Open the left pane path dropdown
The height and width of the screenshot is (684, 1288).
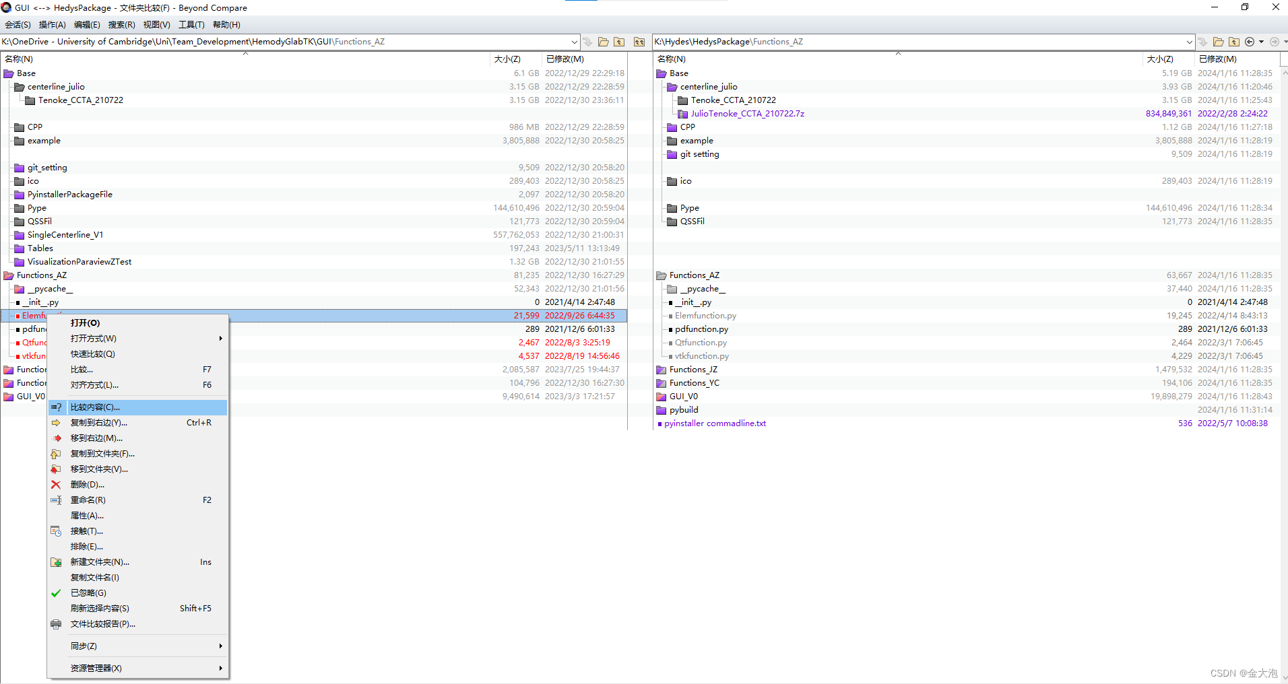(574, 42)
